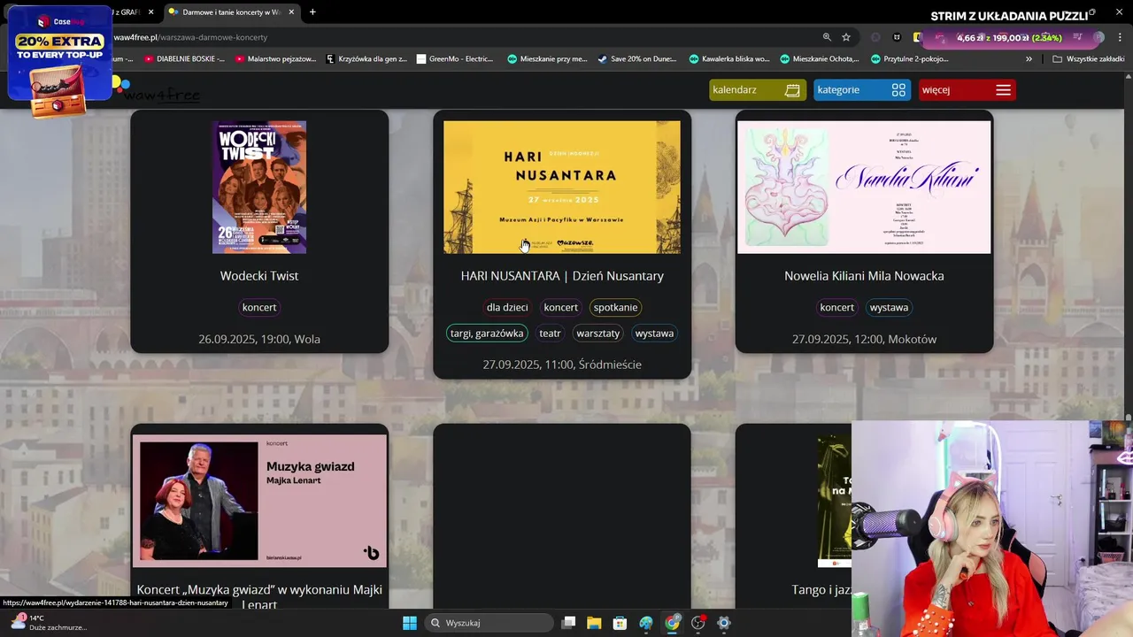Select wystawa tag under Hari Nusantara
The width and height of the screenshot is (1133, 637).
[x=654, y=334]
